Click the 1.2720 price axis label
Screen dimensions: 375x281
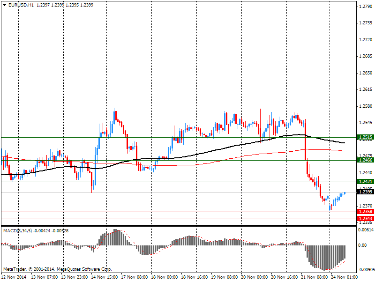click(366, 40)
